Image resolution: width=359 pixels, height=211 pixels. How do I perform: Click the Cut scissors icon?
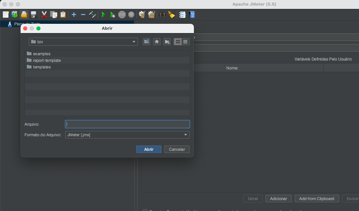pos(44,15)
